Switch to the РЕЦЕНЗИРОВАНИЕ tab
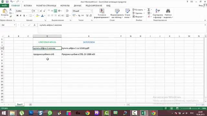The height and width of the screenshot is (116, 207). pos(94,6)
